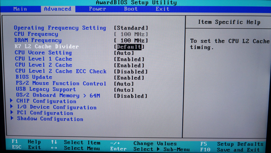Open CHIP Configuration sub-menu label
This screenshot has height=153, width=271.
[x=46, y=101]
